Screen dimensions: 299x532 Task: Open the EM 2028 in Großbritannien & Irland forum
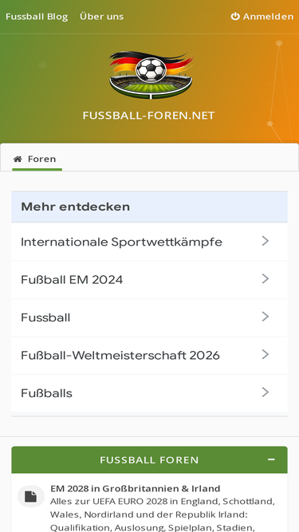tap(136, 489)
